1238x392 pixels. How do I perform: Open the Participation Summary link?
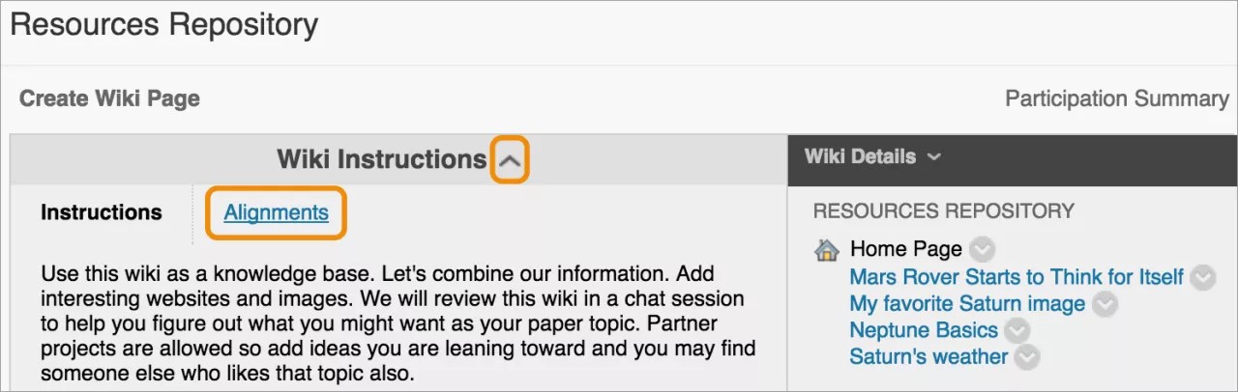1116,98
